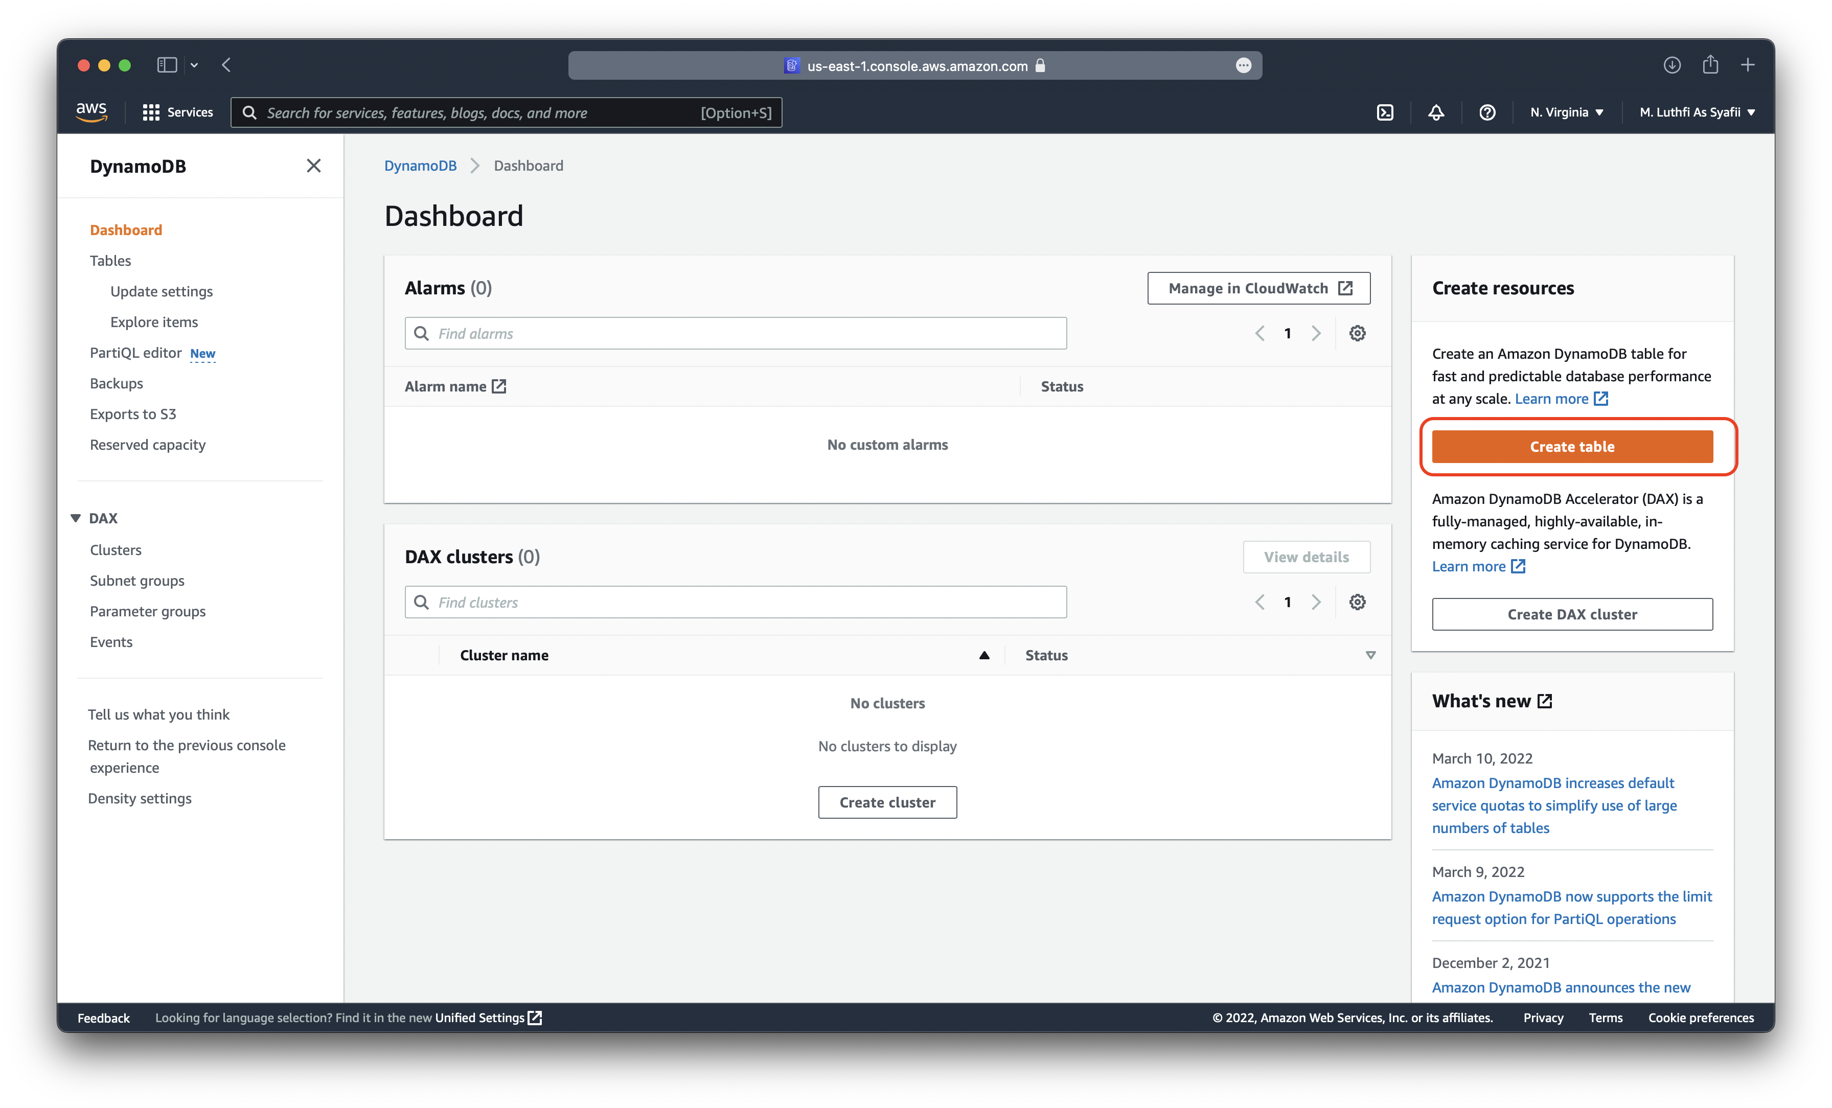Click the site lock icon in address bar
Viewport: 1832px width, 1108px height.
click(1040, 65)
